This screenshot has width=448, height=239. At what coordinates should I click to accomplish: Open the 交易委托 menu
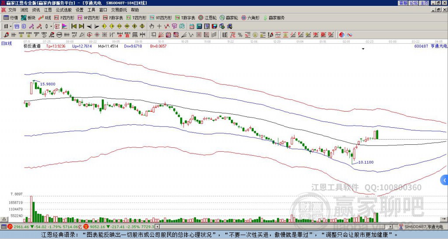pyautogui.click(x=119, y=10)
